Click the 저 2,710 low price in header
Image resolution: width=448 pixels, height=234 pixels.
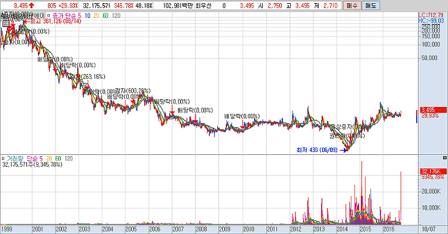[x=325, y=6]
